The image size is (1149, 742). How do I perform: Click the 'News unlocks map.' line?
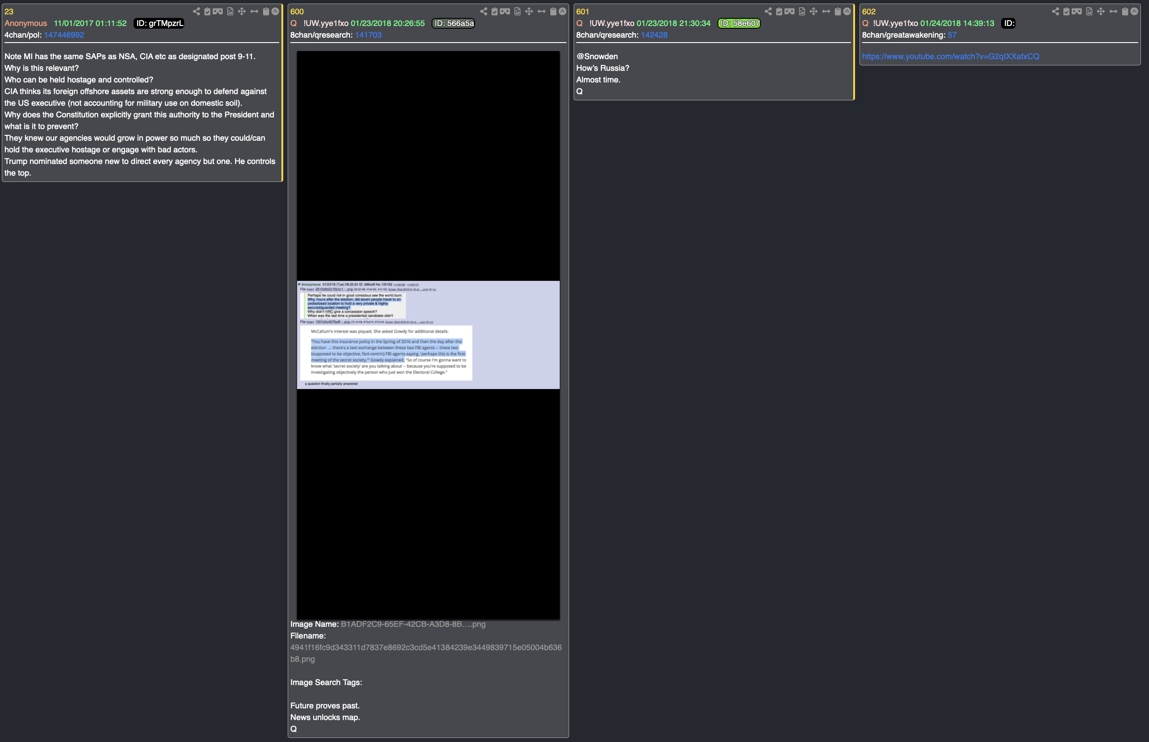[x=325, y=717]
